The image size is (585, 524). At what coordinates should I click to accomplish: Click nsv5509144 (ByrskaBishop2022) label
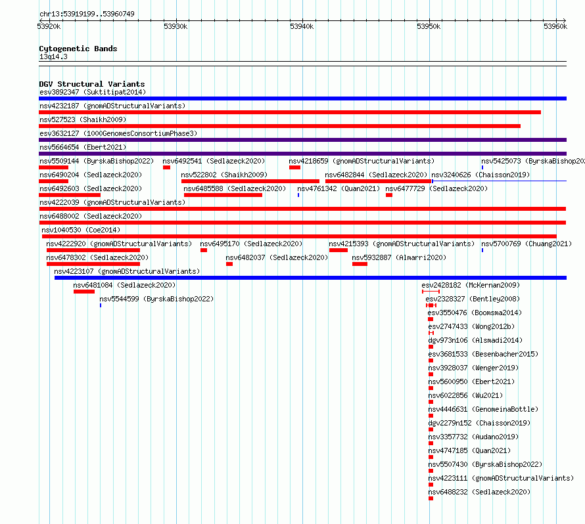[x=97, y=161]
